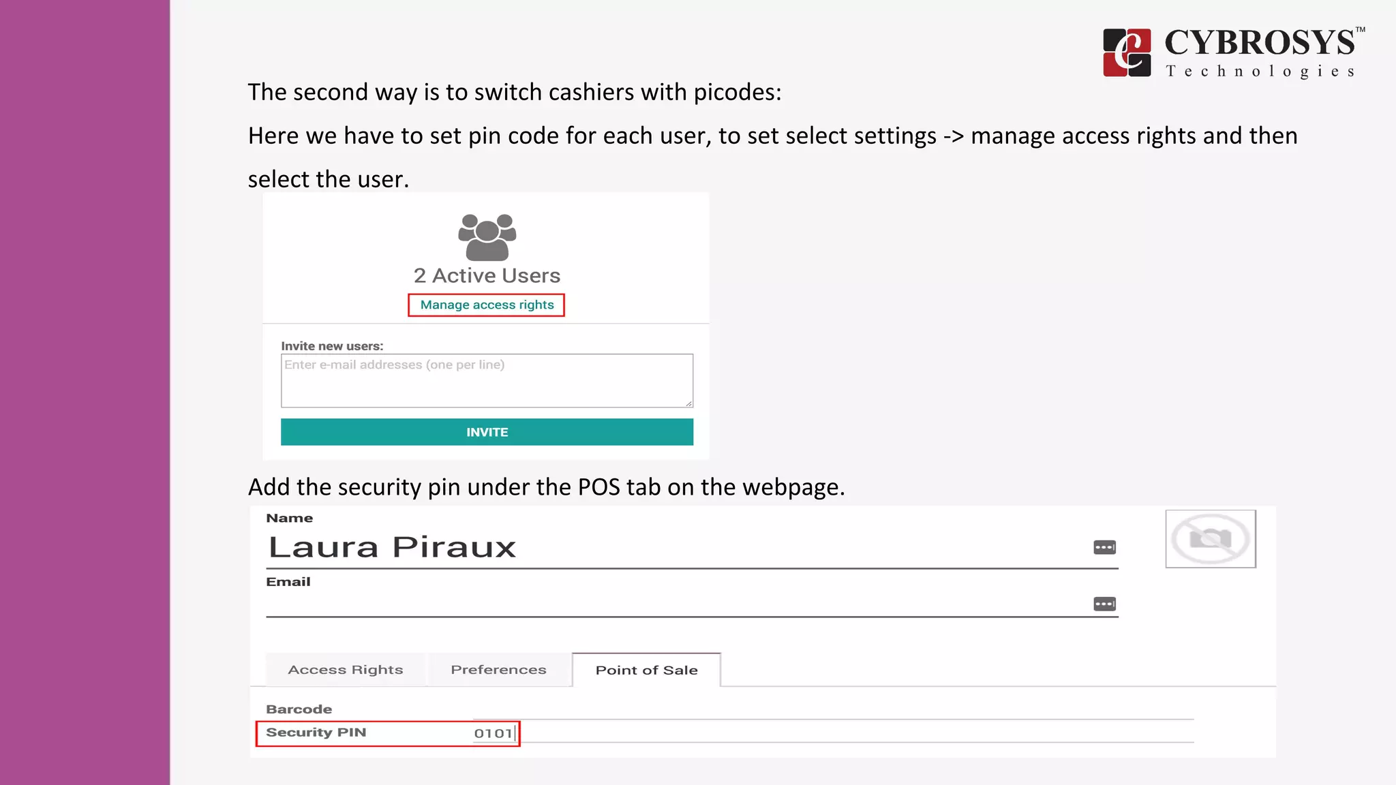Click the Invite new users label
Image resolution: width=1396 pixels, height=785 pixels.
(x=332, y=346)
